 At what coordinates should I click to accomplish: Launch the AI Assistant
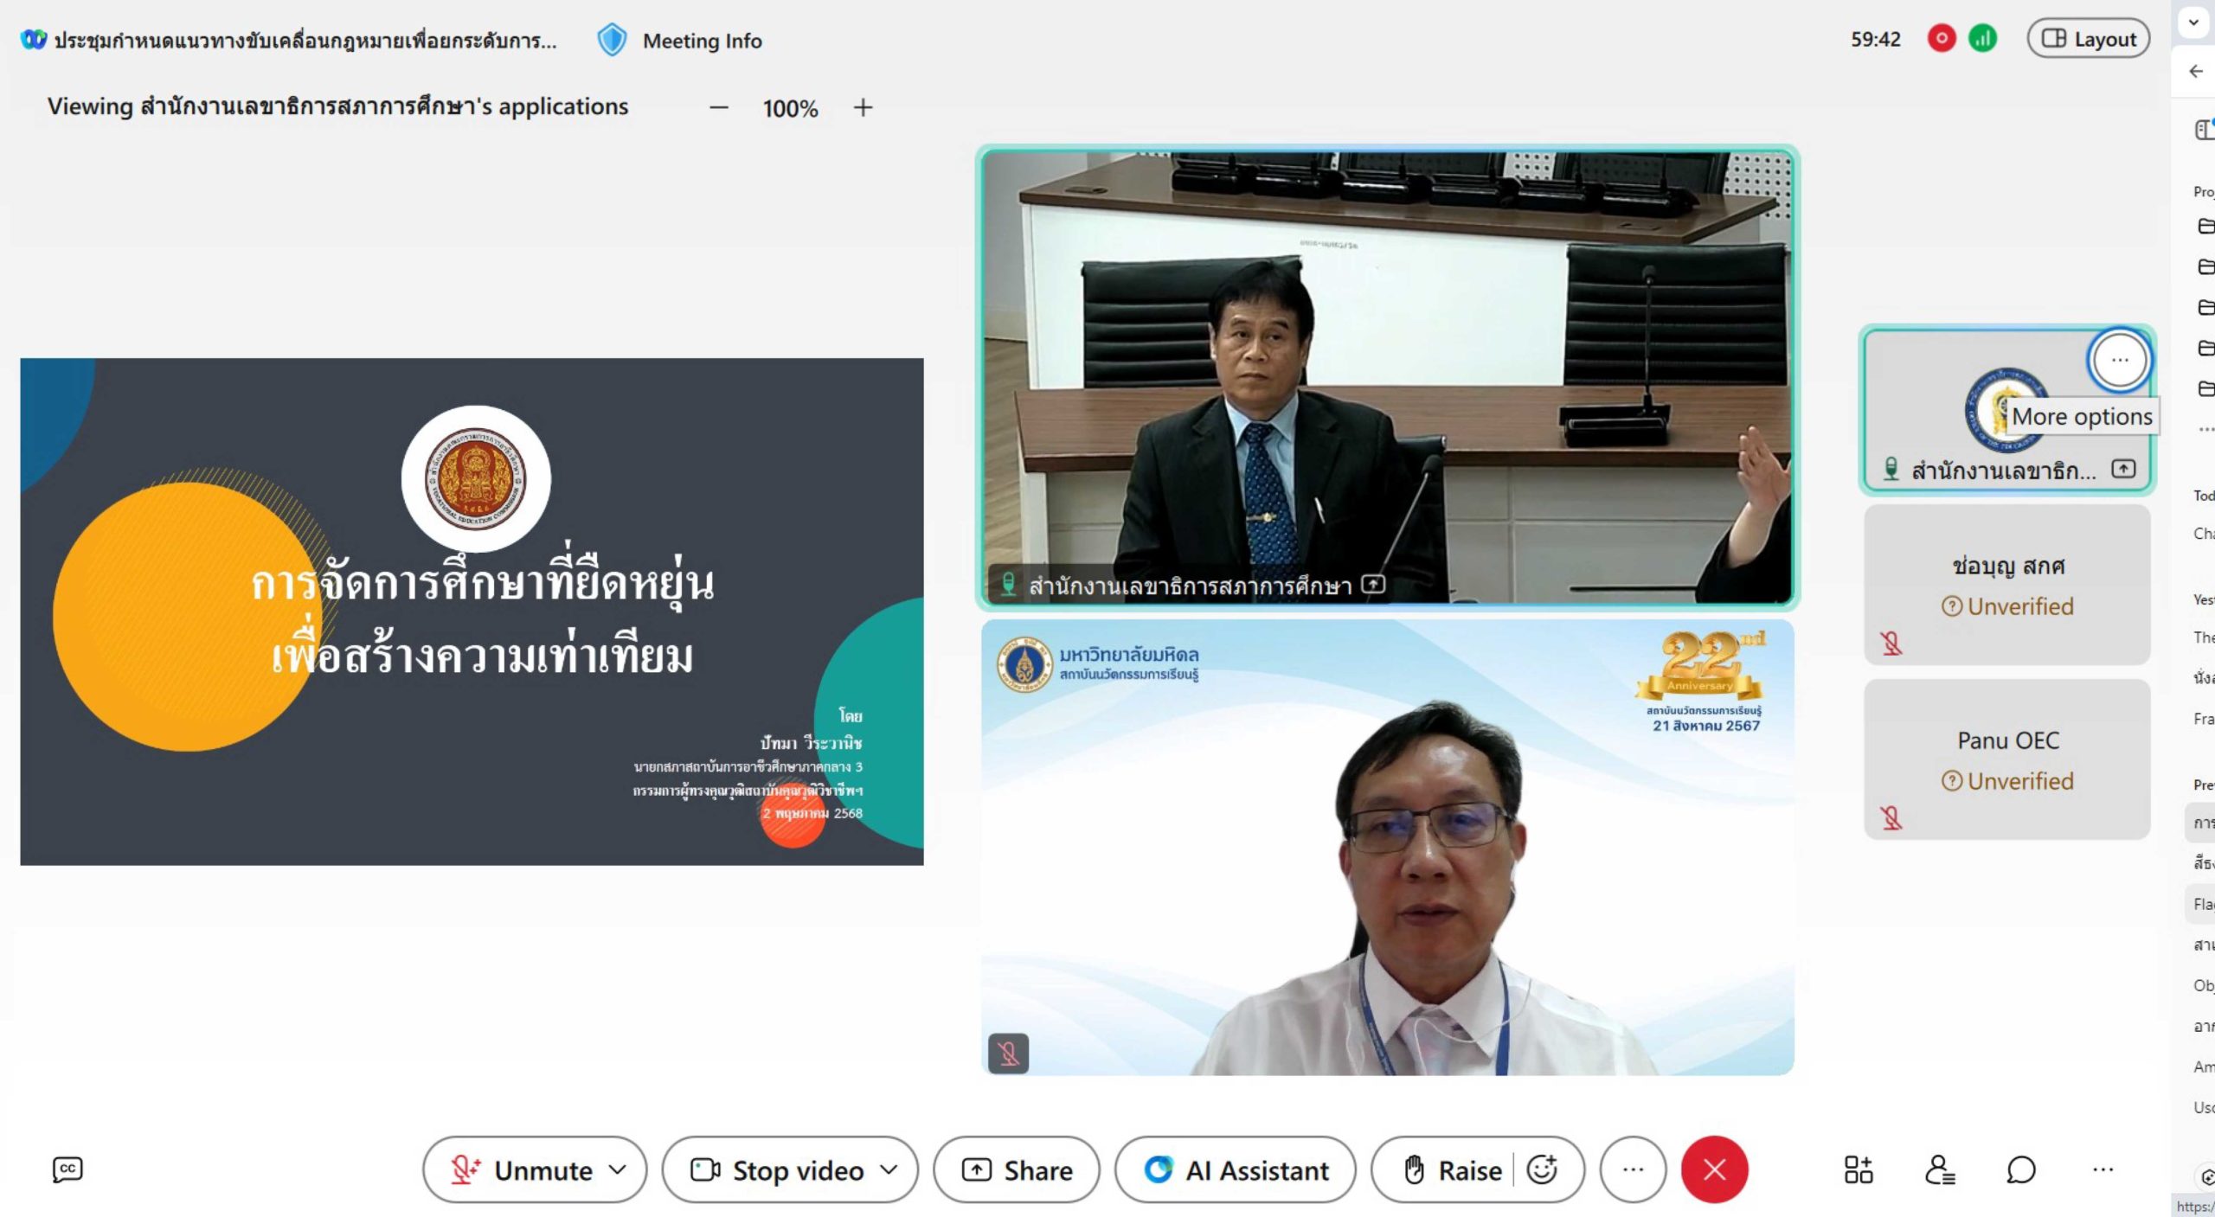tap(1236, 1169)
